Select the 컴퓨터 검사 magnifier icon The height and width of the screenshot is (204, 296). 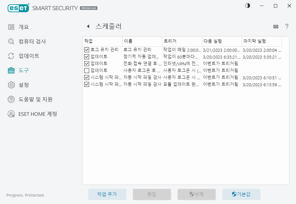[x=11, y=41]
